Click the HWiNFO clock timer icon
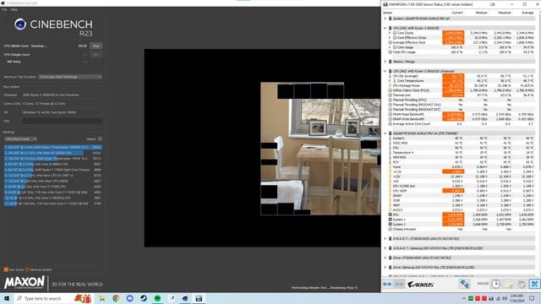The width and height of the screenshot is (541, 304). click(x=495, y=284)
